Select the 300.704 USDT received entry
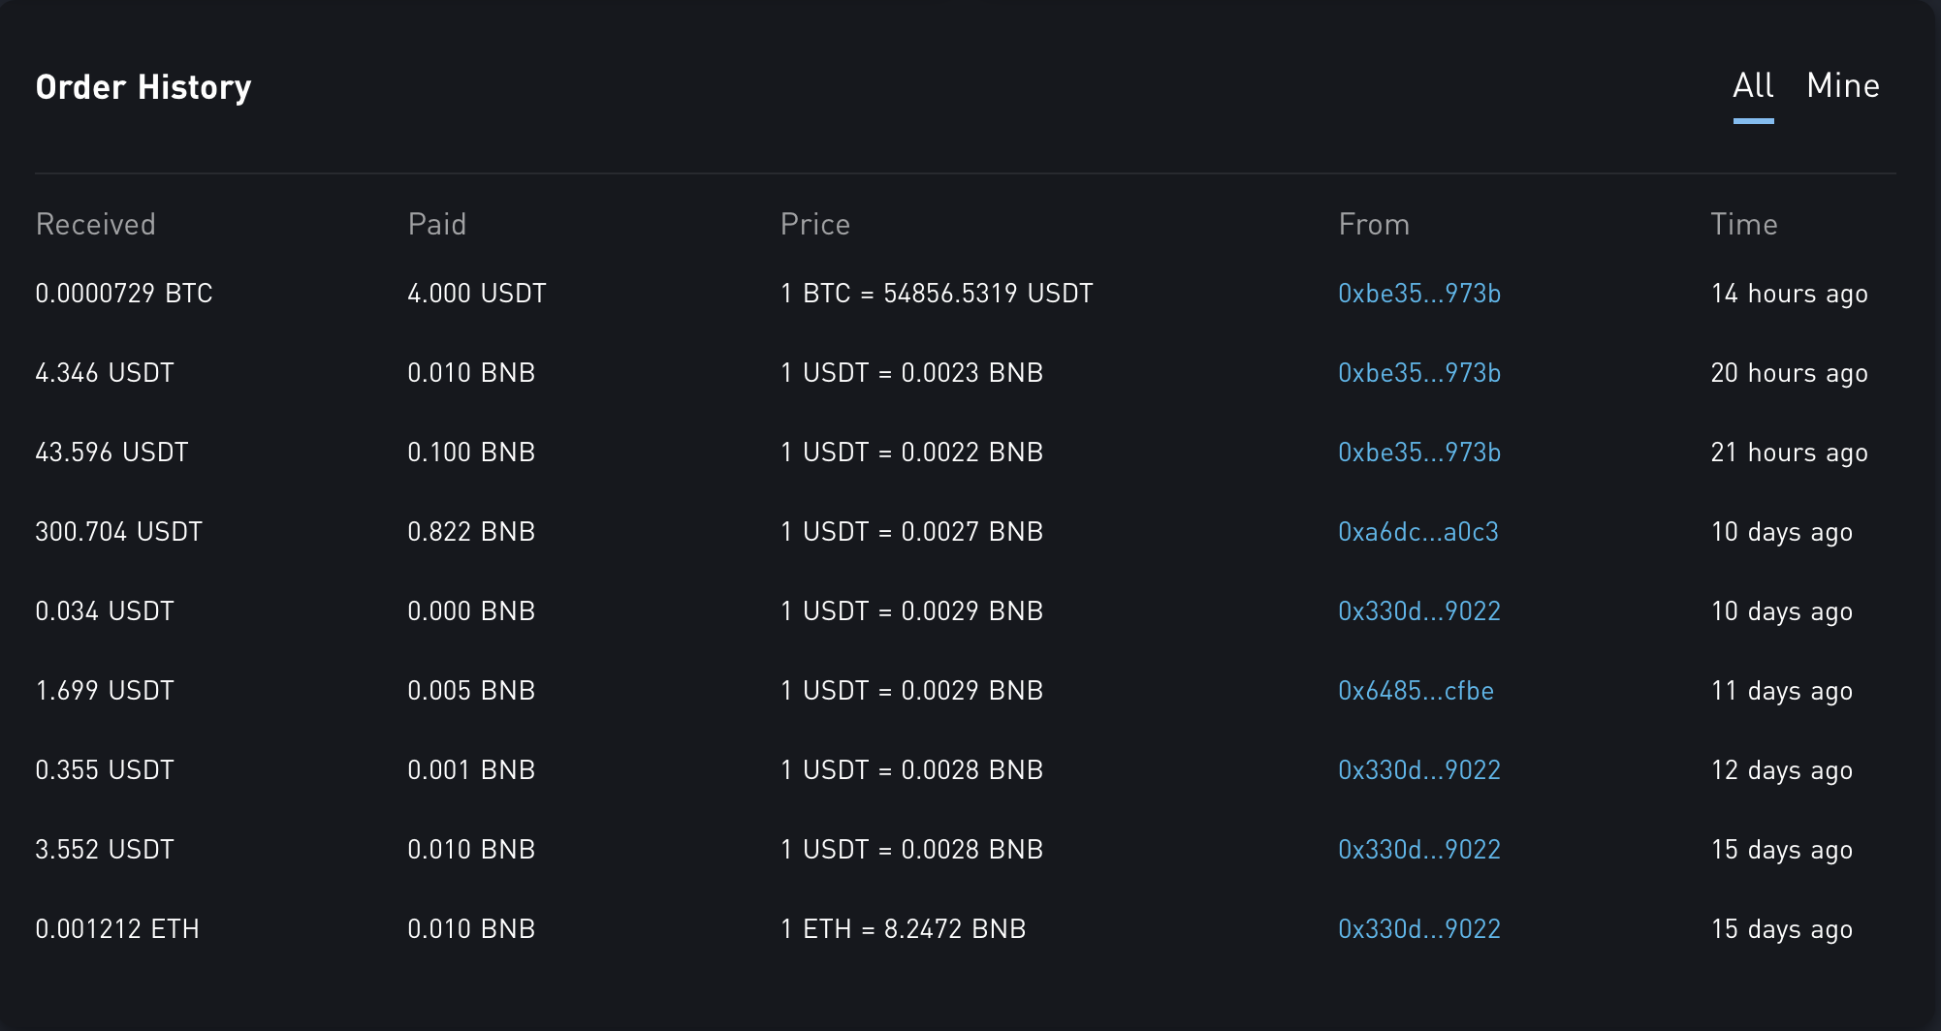The width and height of the screenshot is (1941, 1031). (119, 532)
